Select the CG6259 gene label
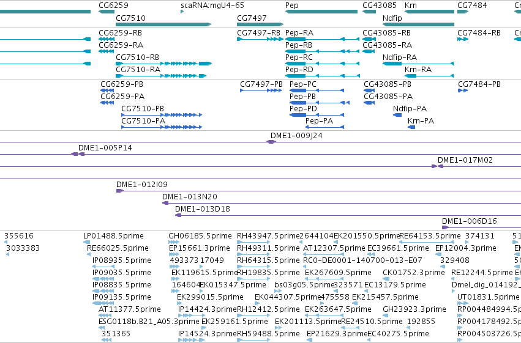This screenshot has height=343, width=521. tap(113, 6)
